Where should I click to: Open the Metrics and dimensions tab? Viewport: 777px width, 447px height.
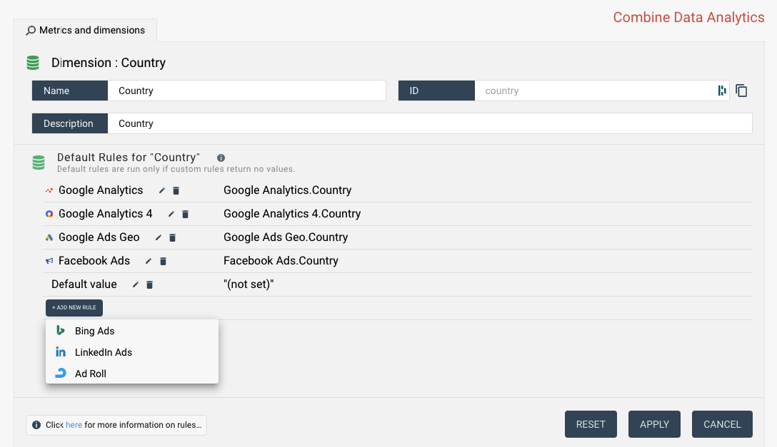[85, 30]
